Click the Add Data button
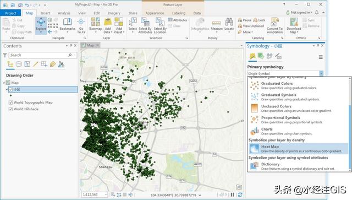 (x=108, y=25)
